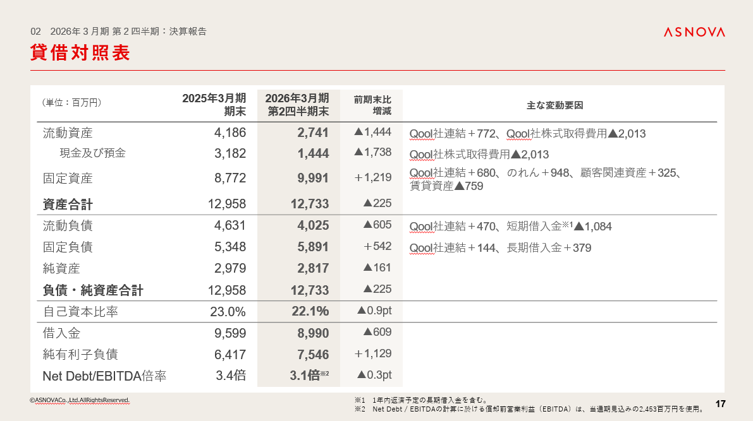753x421 pixels.
Task: Select the 2026年3月期 第2四半期末 column header
Action: [297, 105]
